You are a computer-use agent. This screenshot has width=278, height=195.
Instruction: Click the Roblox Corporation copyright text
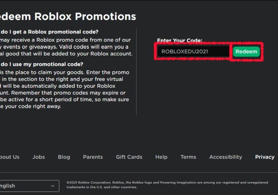[x=167, y=185]
